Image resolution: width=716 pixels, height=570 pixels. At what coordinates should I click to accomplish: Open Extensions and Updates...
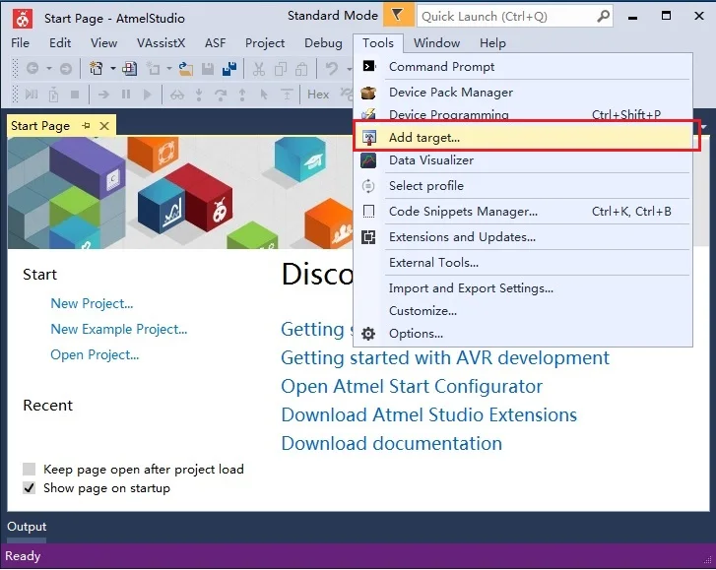(524, 237)
